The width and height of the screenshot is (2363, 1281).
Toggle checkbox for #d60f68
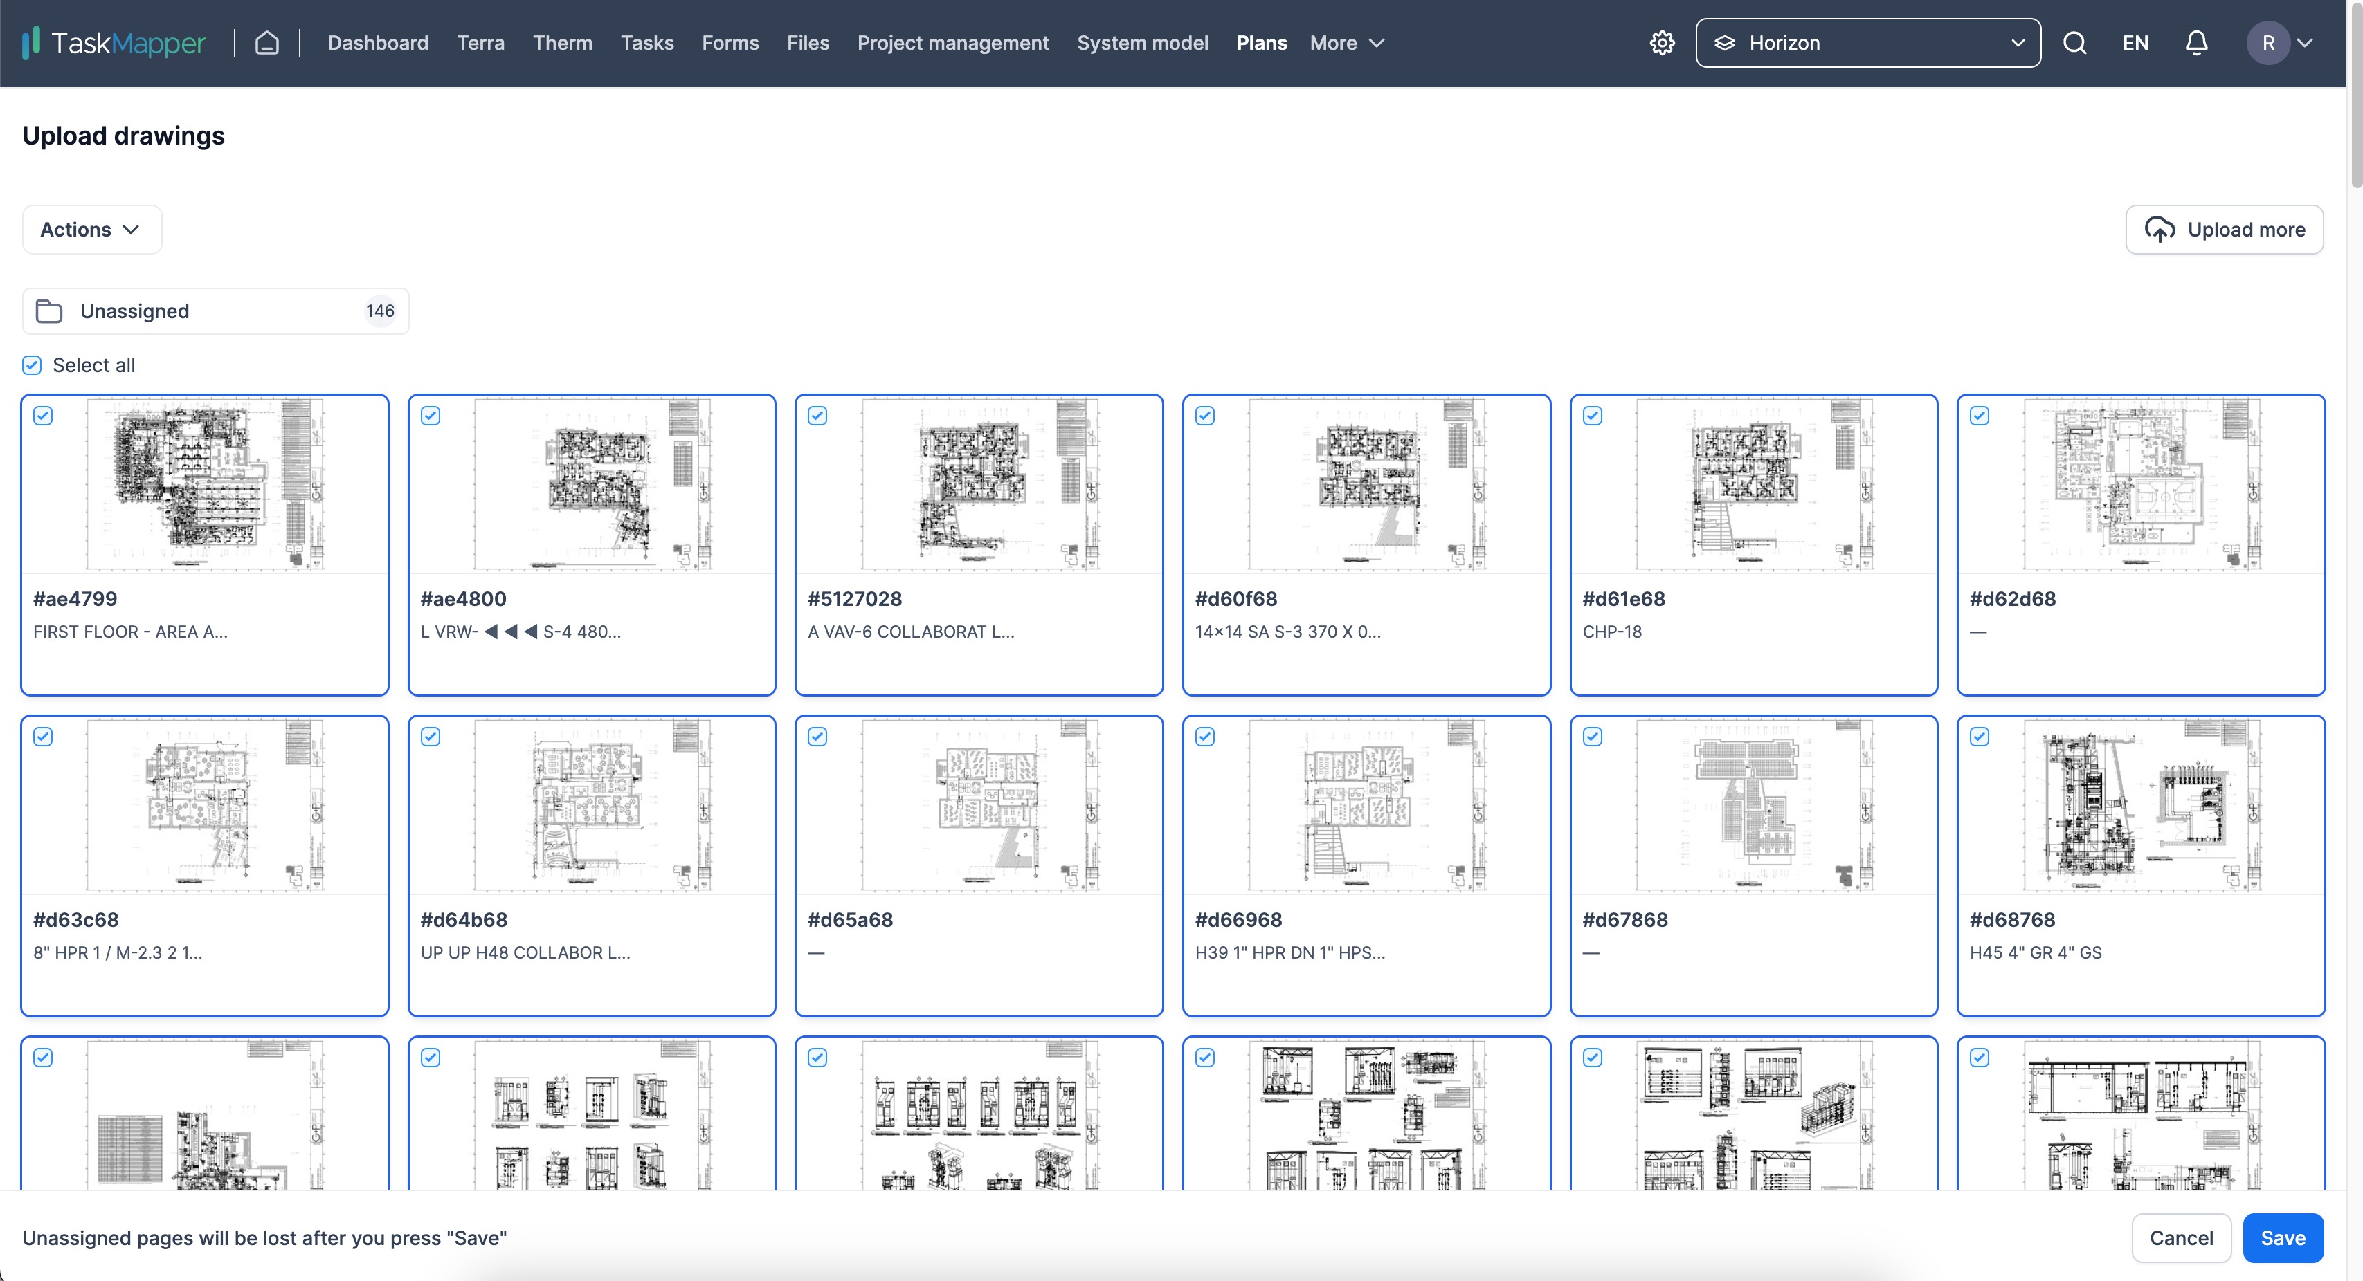(1205, 416)
